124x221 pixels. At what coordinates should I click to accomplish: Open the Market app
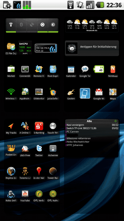tap(11, 71)
